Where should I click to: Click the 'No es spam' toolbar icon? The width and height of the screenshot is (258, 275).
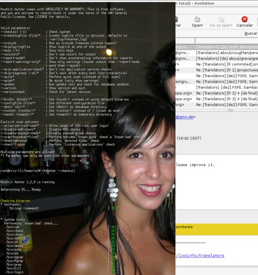coord(221,22)
